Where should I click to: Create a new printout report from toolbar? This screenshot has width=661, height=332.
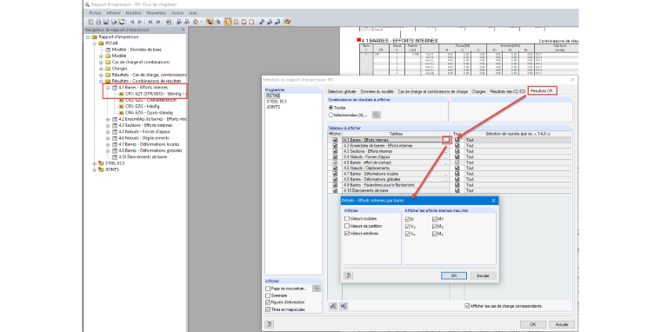tap(90, 22)
